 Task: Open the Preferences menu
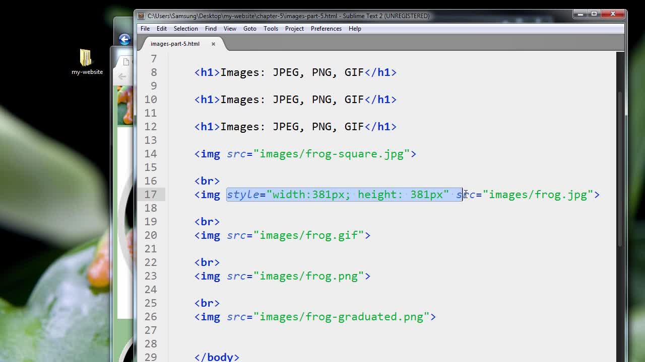326,29
